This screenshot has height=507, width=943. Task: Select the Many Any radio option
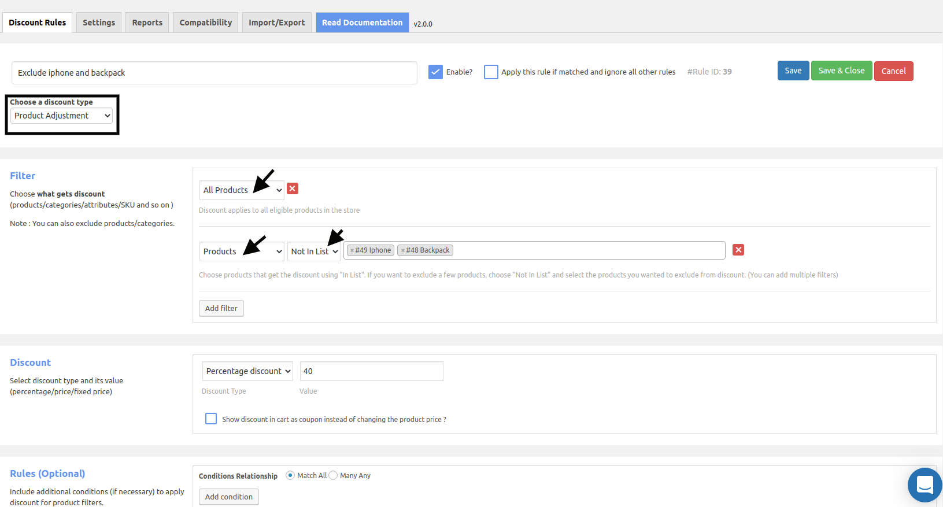point(333,475)
